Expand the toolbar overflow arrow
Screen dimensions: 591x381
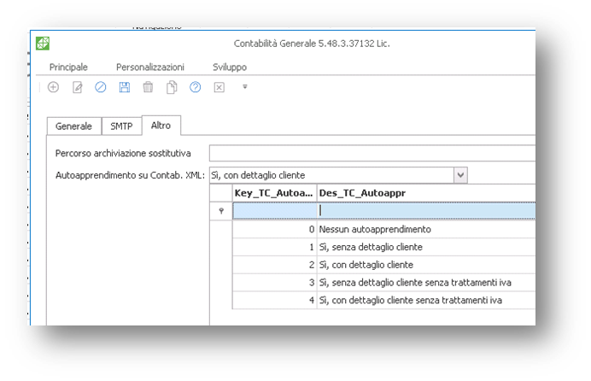point(244,86)
